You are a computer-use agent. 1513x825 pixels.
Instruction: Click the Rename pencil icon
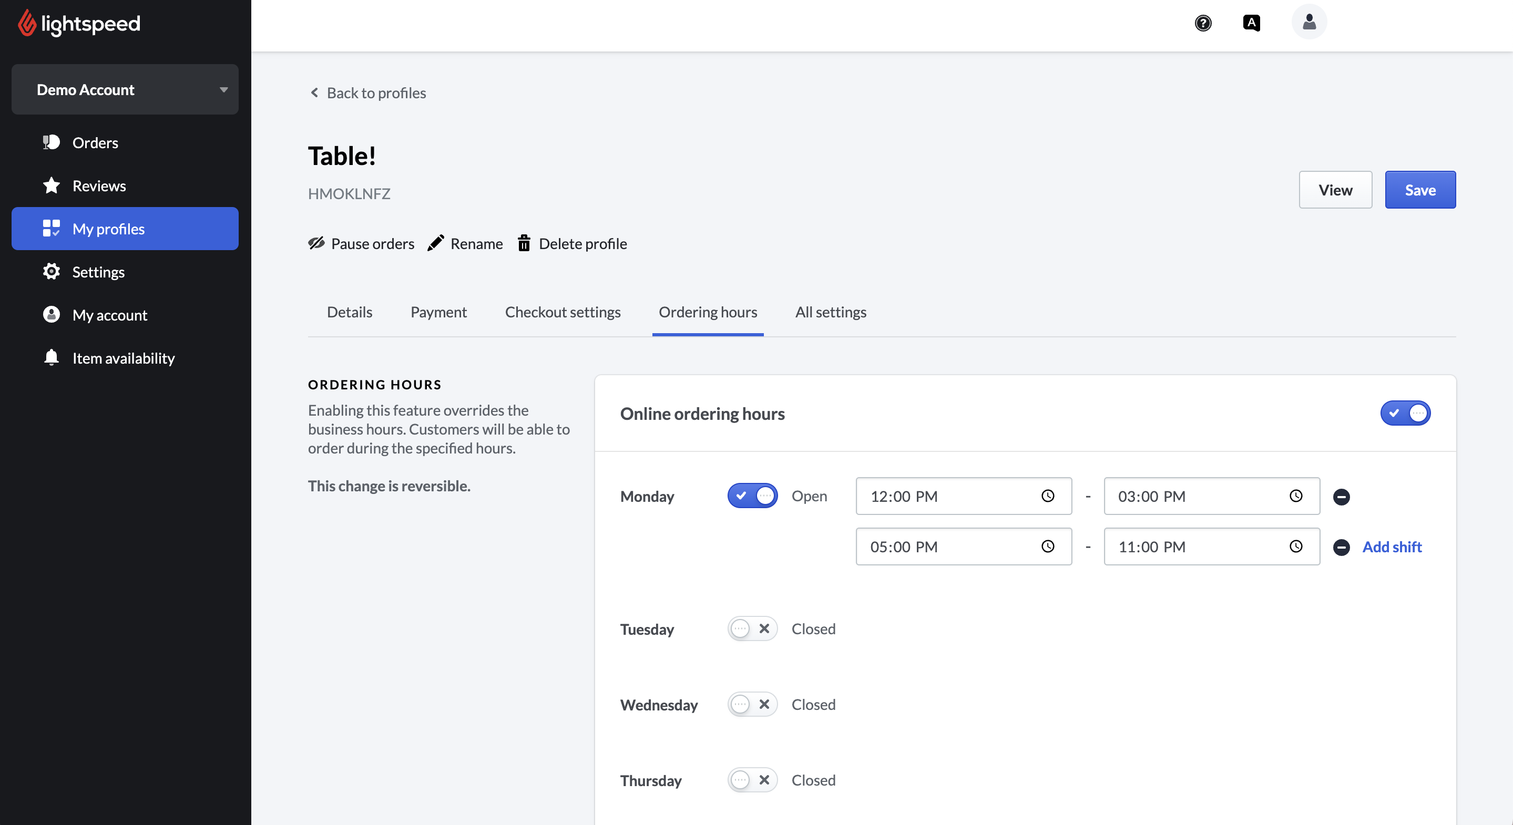(435, 243)
